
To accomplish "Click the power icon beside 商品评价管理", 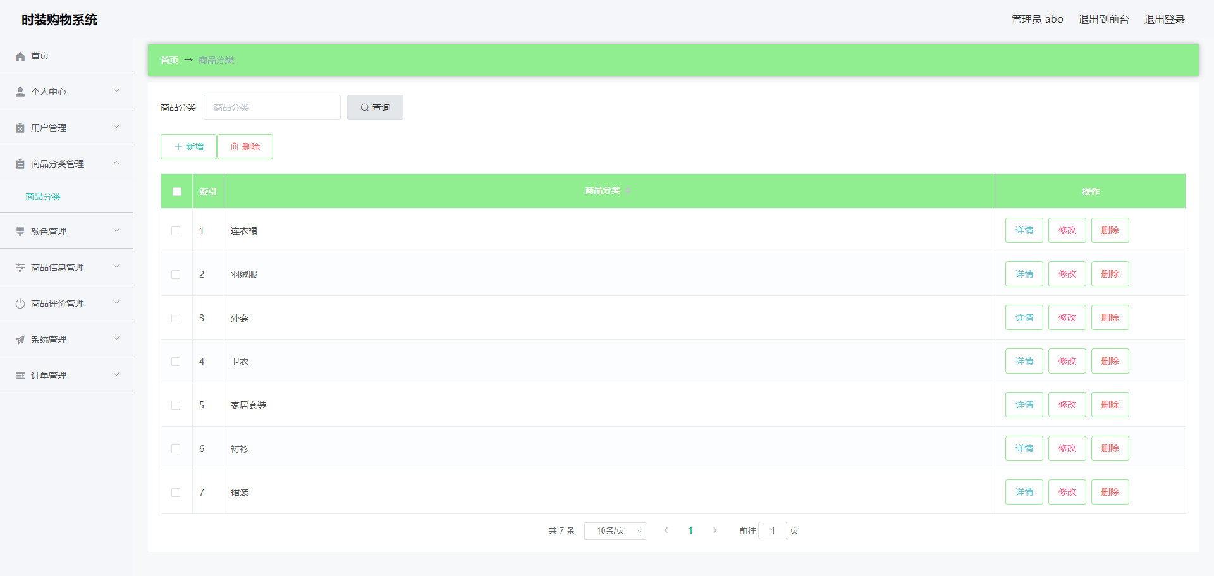I will tap(20, 304).
